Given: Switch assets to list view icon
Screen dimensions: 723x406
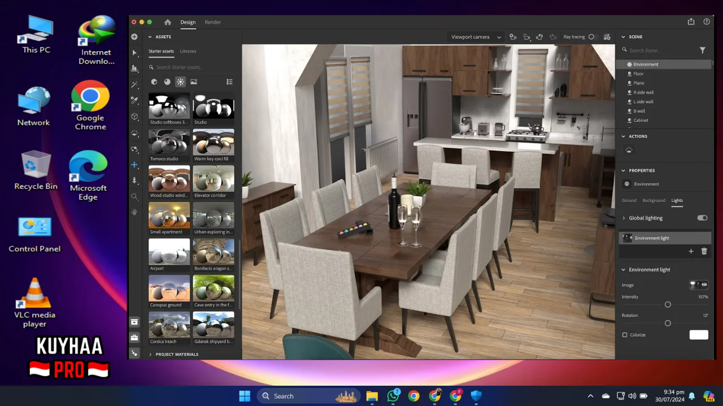Looking at the screenshot, I should pos(229,82).
